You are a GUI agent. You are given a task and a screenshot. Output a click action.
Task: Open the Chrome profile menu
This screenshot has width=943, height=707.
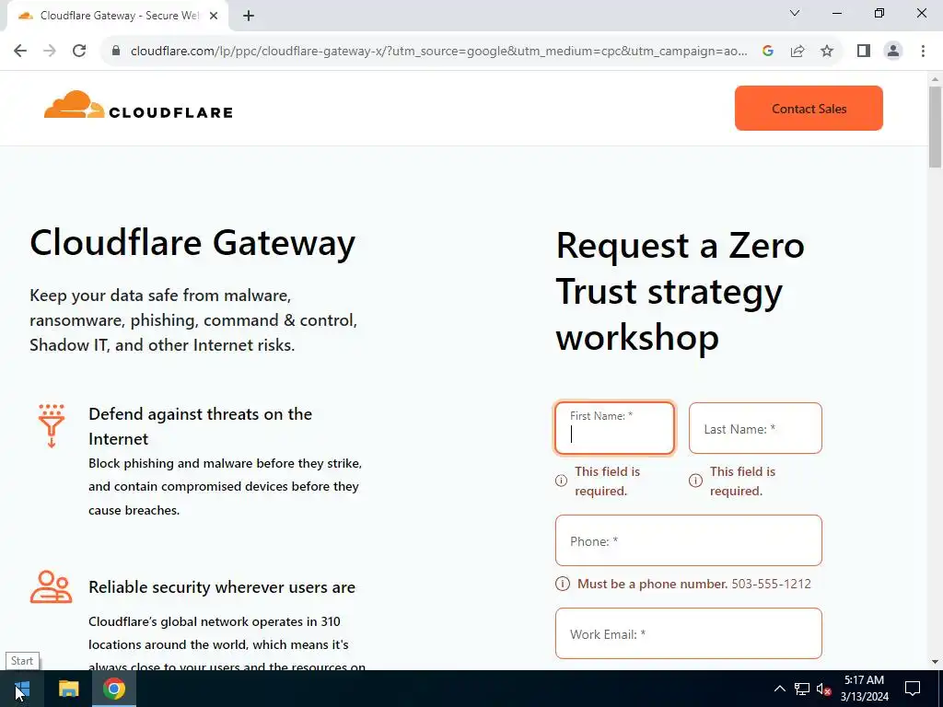pyautogui.click(x=893, y=52)
